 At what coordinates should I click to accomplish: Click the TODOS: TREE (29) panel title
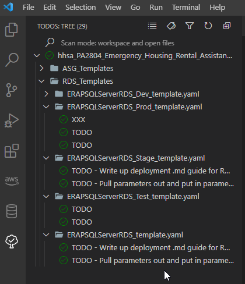[x=62, y=26]
